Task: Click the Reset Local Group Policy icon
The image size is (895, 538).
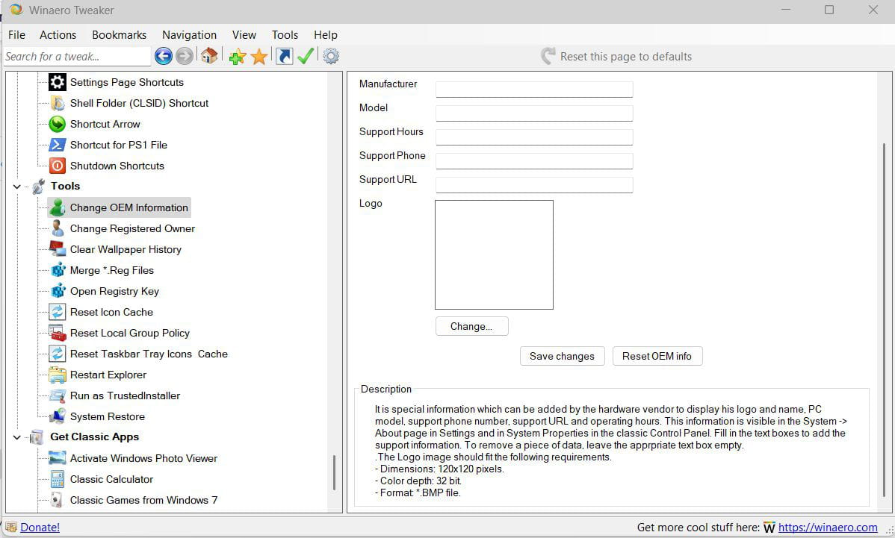Action: pyautogui.click(x=57, y=333)
